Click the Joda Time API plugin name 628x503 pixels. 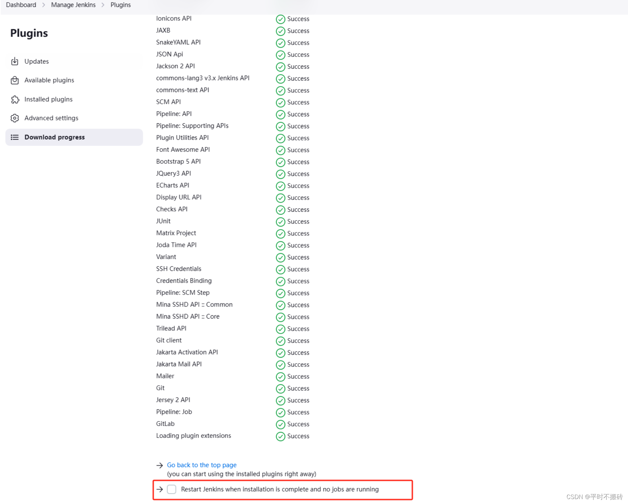point(176,245)
